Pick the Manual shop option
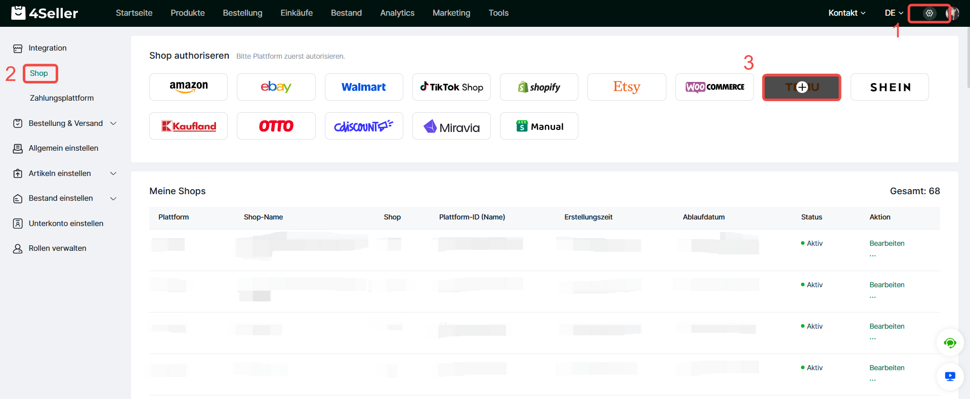Viewport: 970px width, 399px height. click(x=539, y=126)
